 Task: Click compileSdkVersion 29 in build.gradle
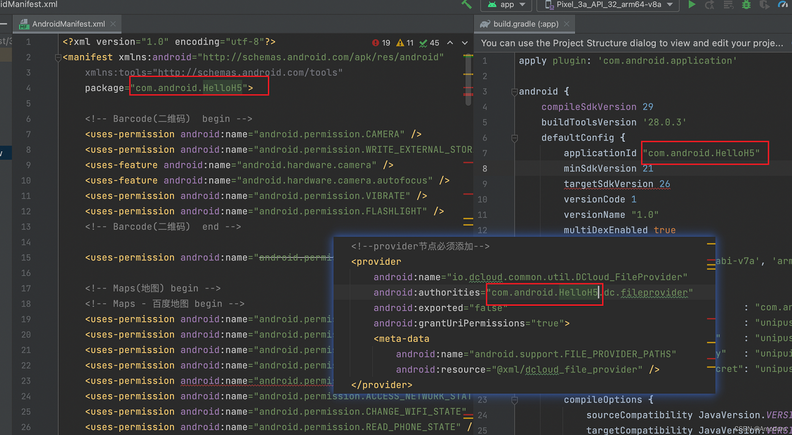(x=597, y=107)
